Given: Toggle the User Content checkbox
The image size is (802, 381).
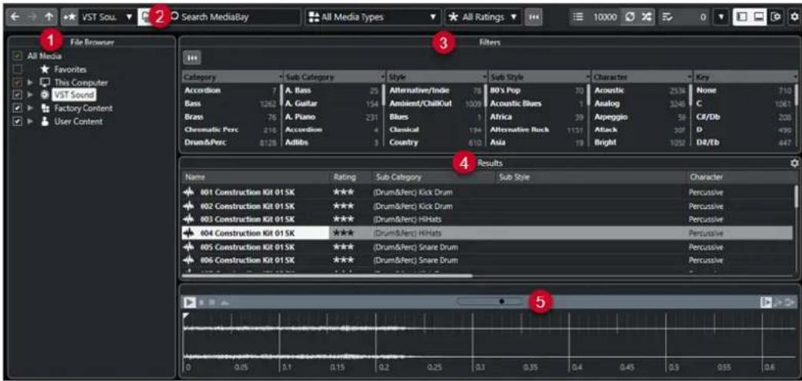Looking at the screenshot, I should tap(17, 121).
